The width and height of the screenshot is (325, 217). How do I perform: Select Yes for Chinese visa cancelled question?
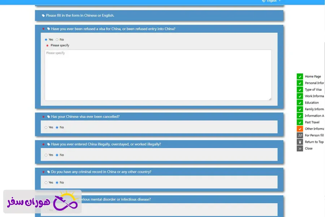(46, 127)
